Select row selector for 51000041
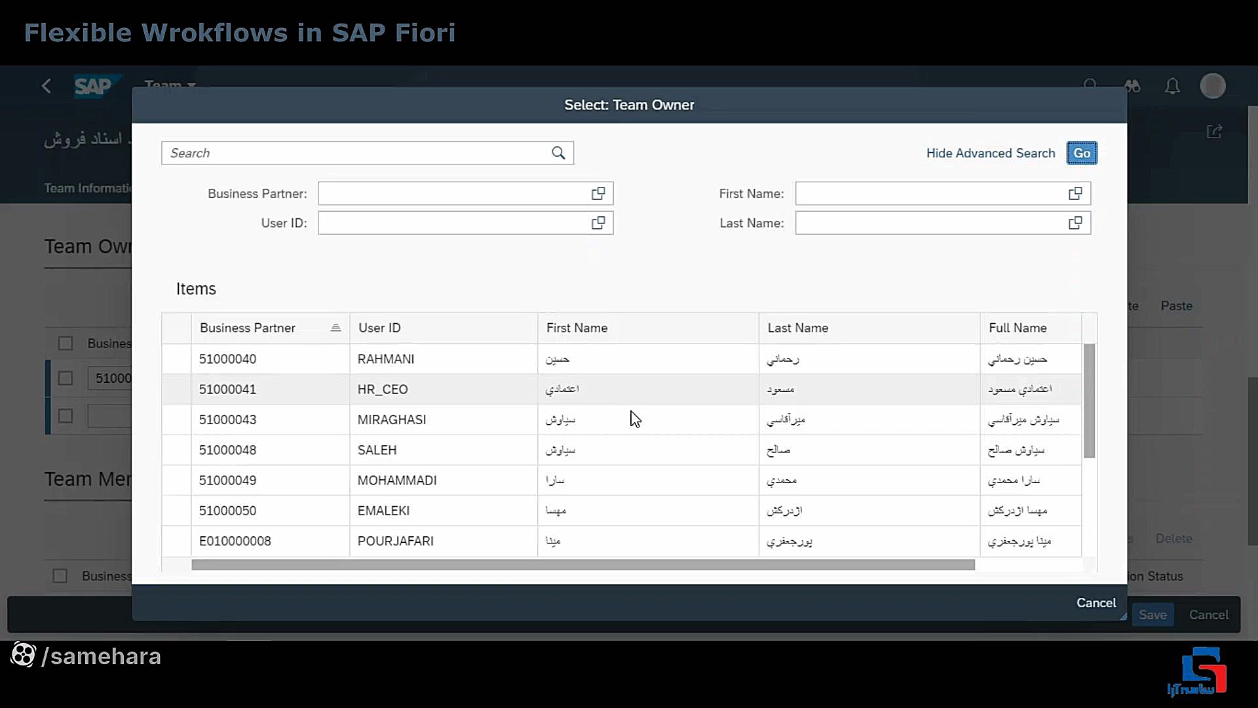This screenshot has width=1258, height=708. tap(176, 389)
